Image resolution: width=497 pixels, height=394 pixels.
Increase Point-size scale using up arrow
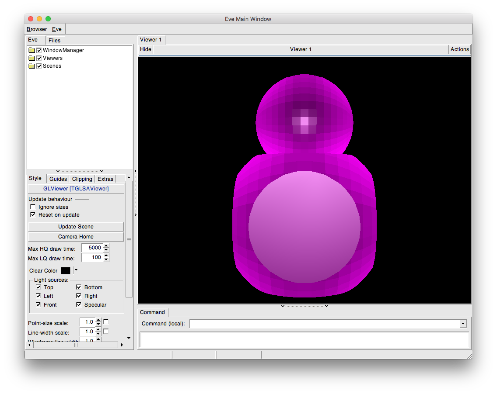(98, 320)
